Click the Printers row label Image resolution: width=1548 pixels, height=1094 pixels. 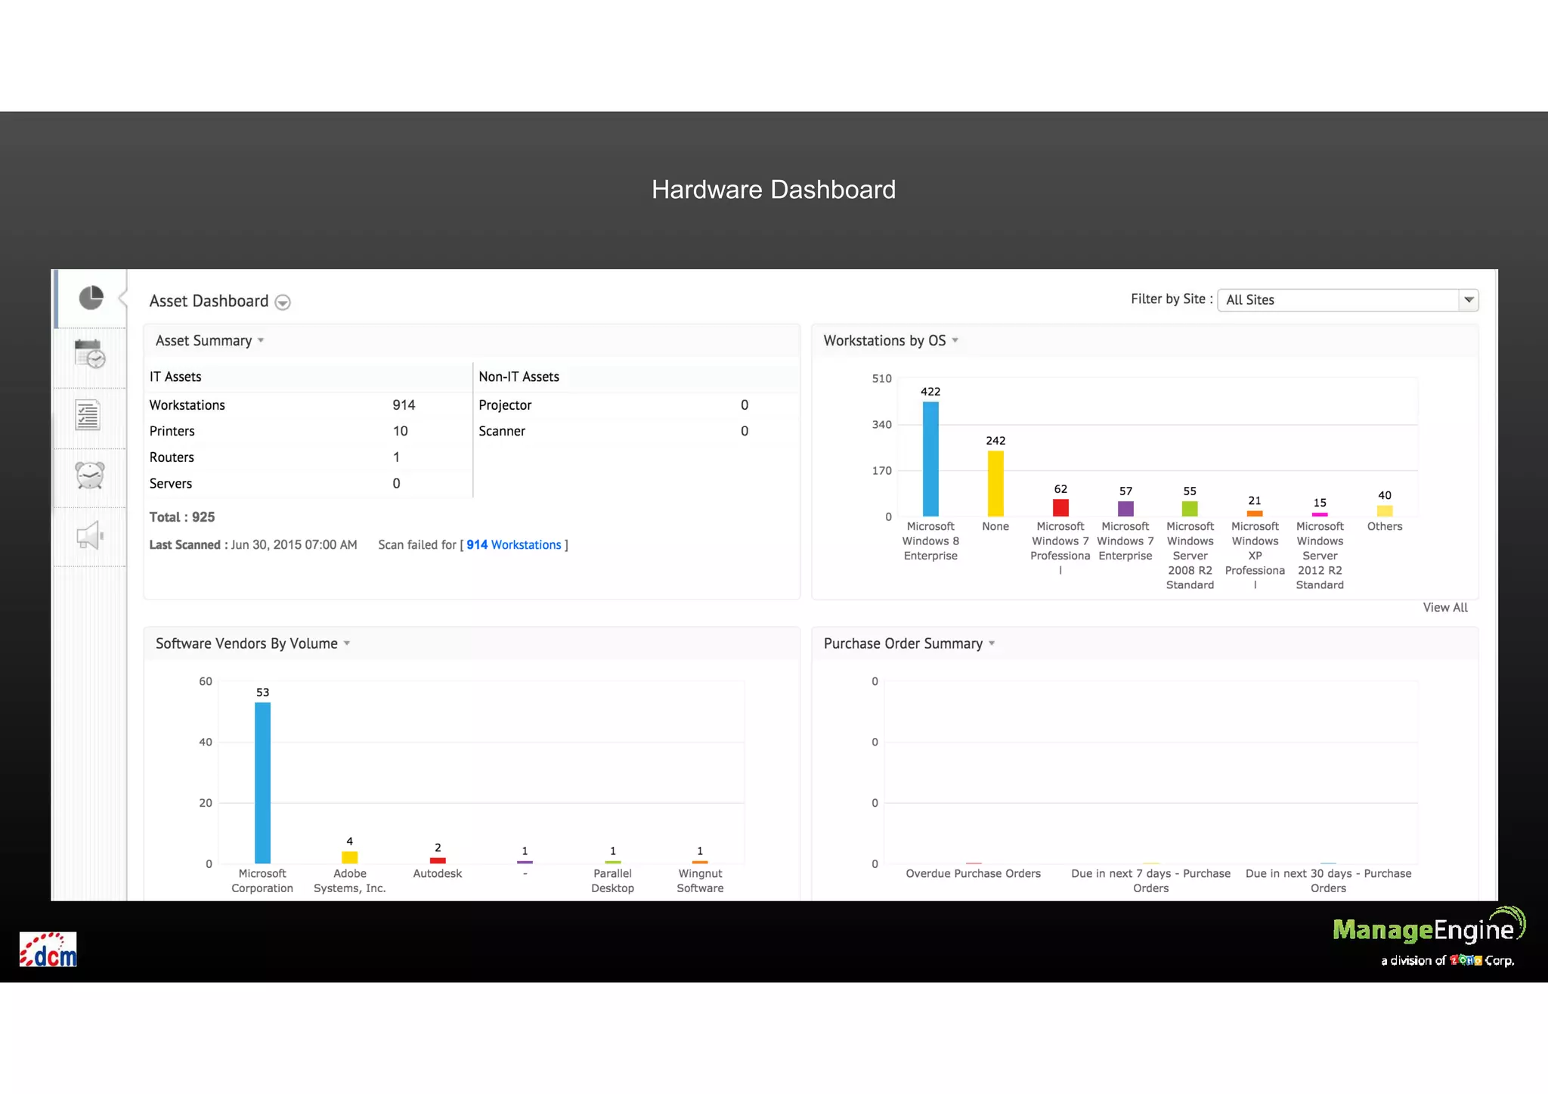pos(172,431)
